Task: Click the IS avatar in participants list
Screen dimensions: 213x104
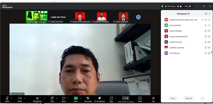Action: (x=166, y=42)
